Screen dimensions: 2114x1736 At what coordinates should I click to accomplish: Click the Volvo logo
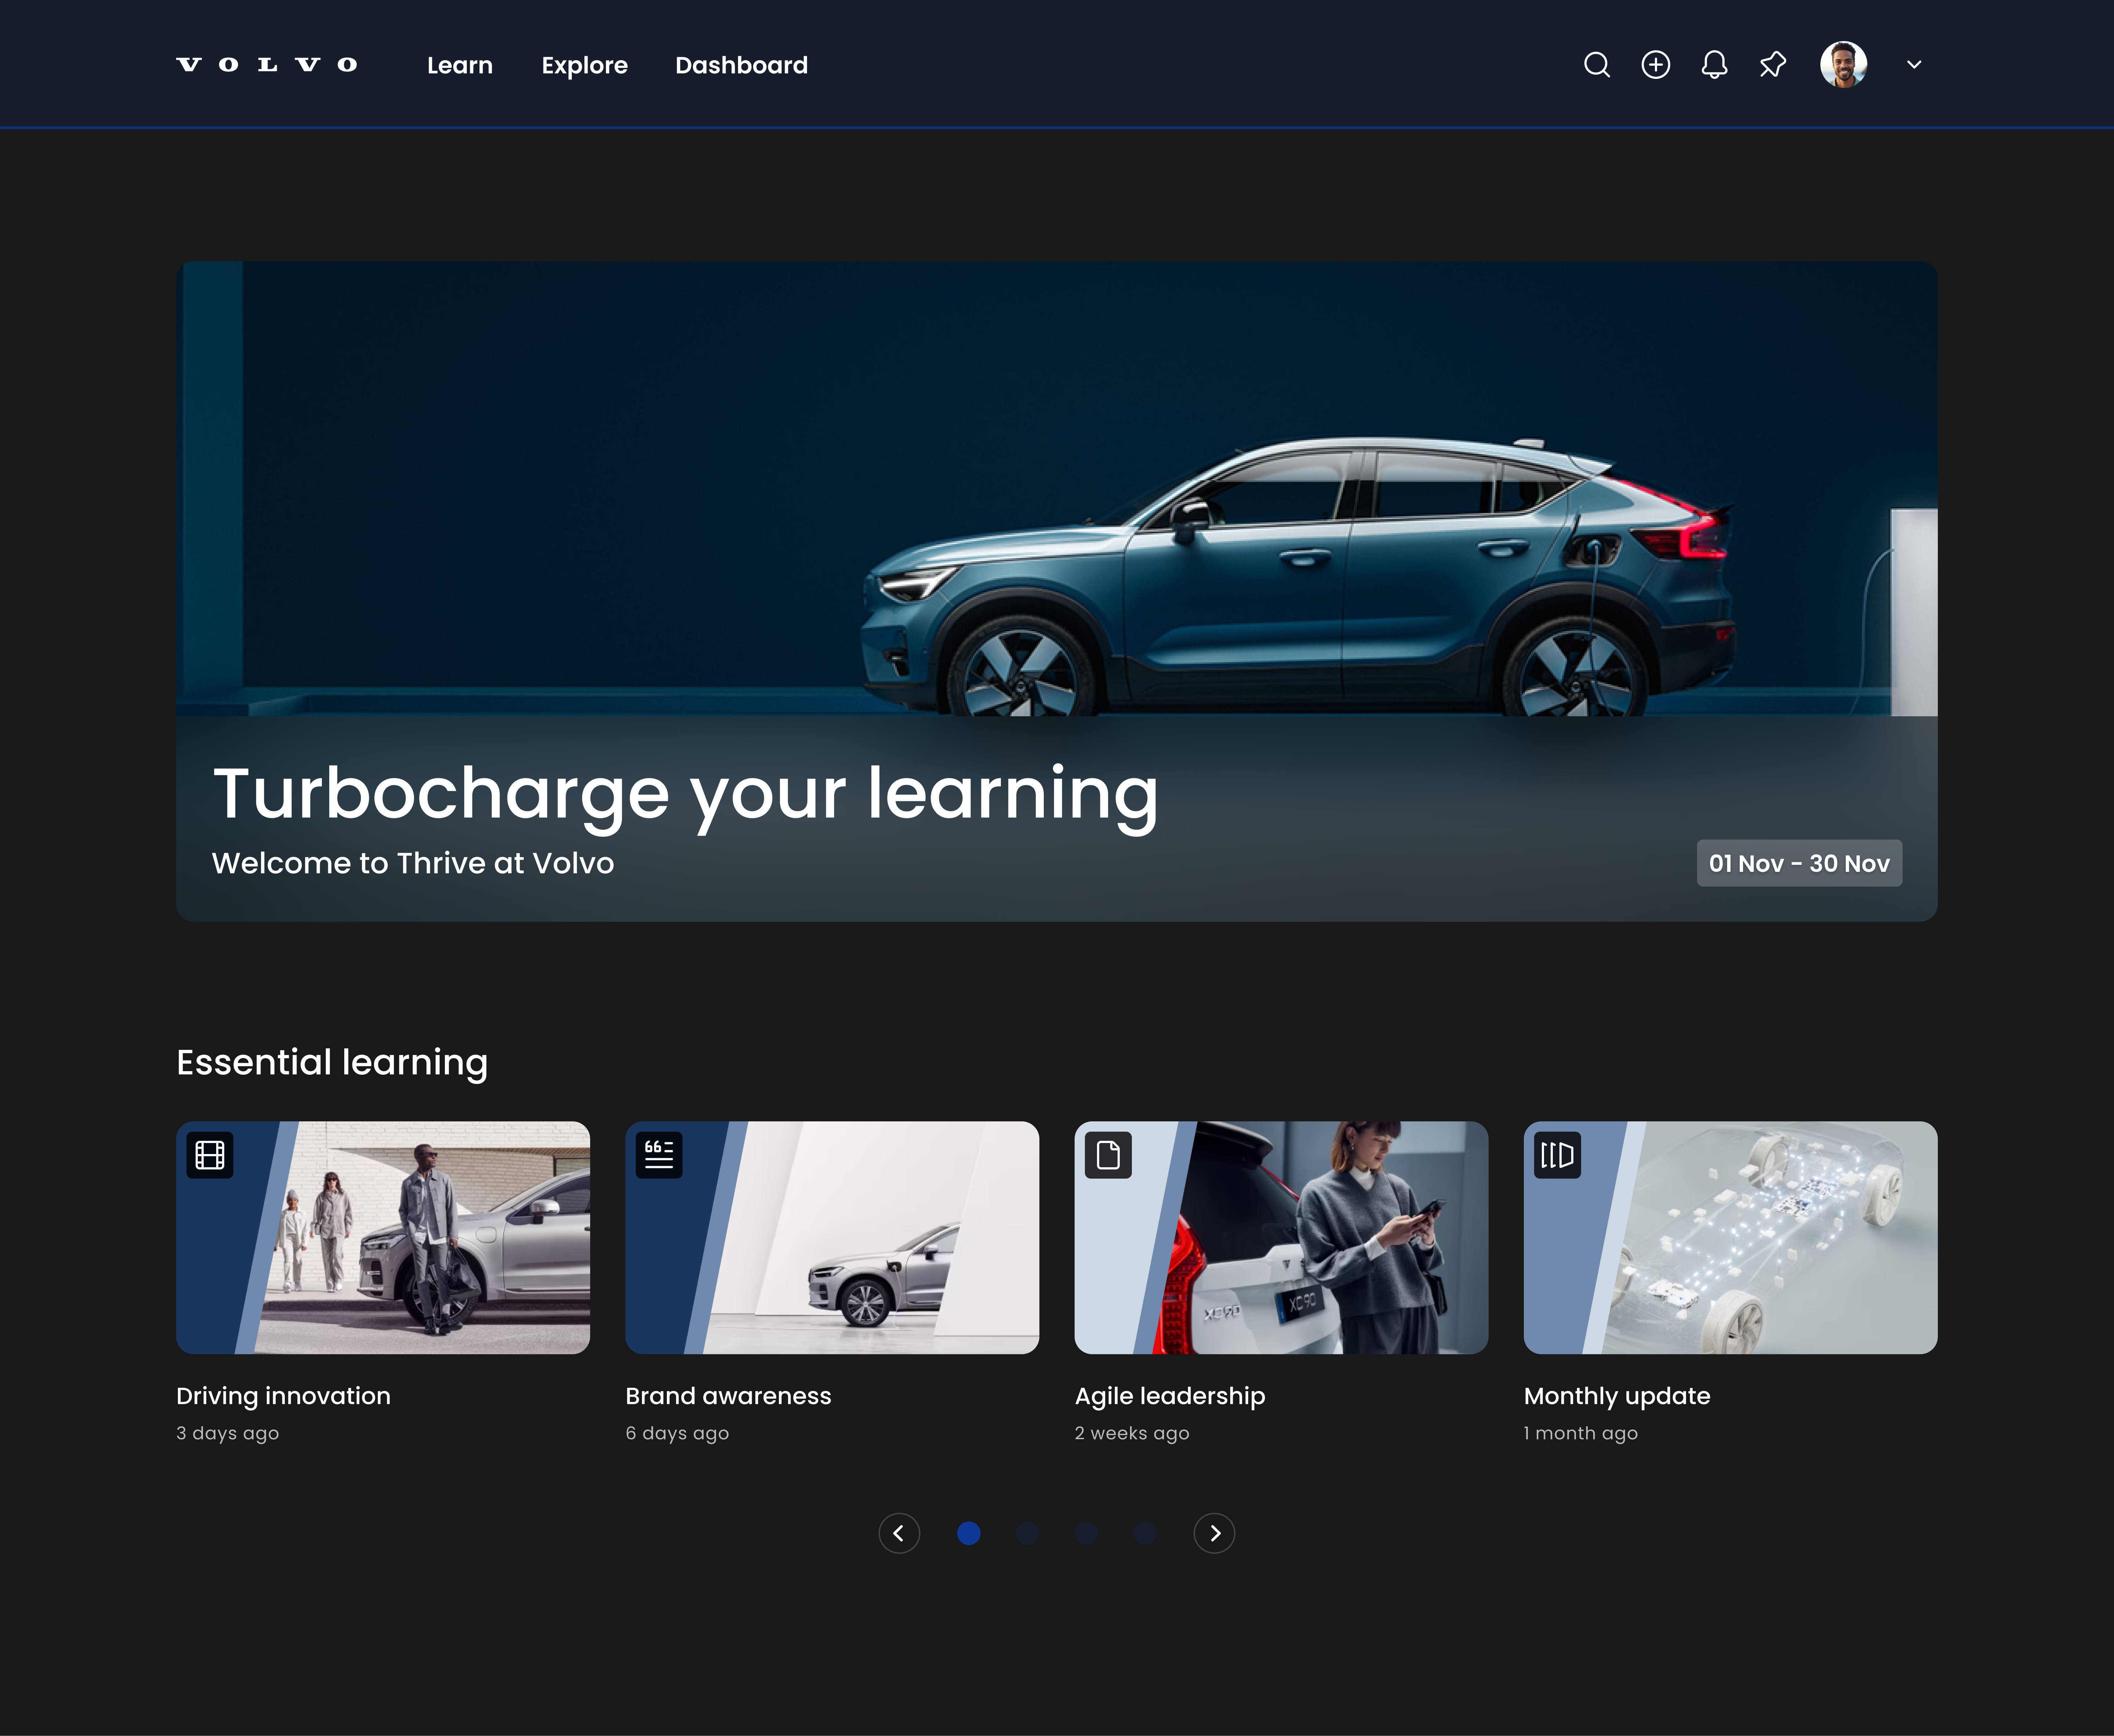267,65
